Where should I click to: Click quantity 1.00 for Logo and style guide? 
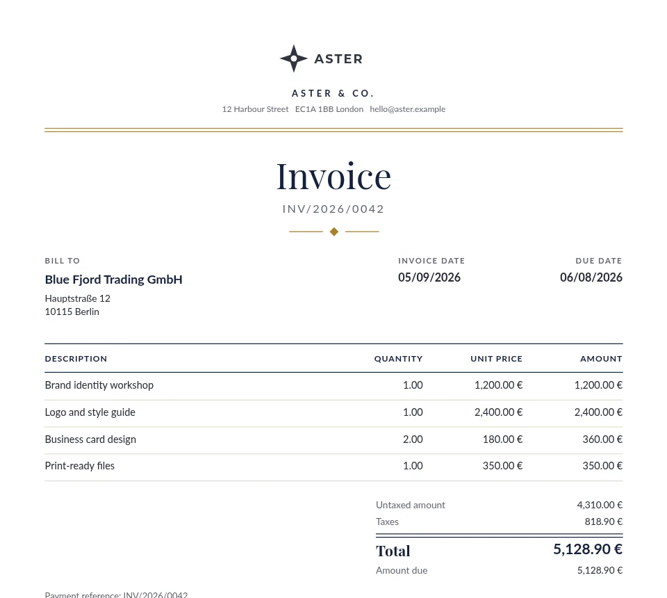[413, 412]
